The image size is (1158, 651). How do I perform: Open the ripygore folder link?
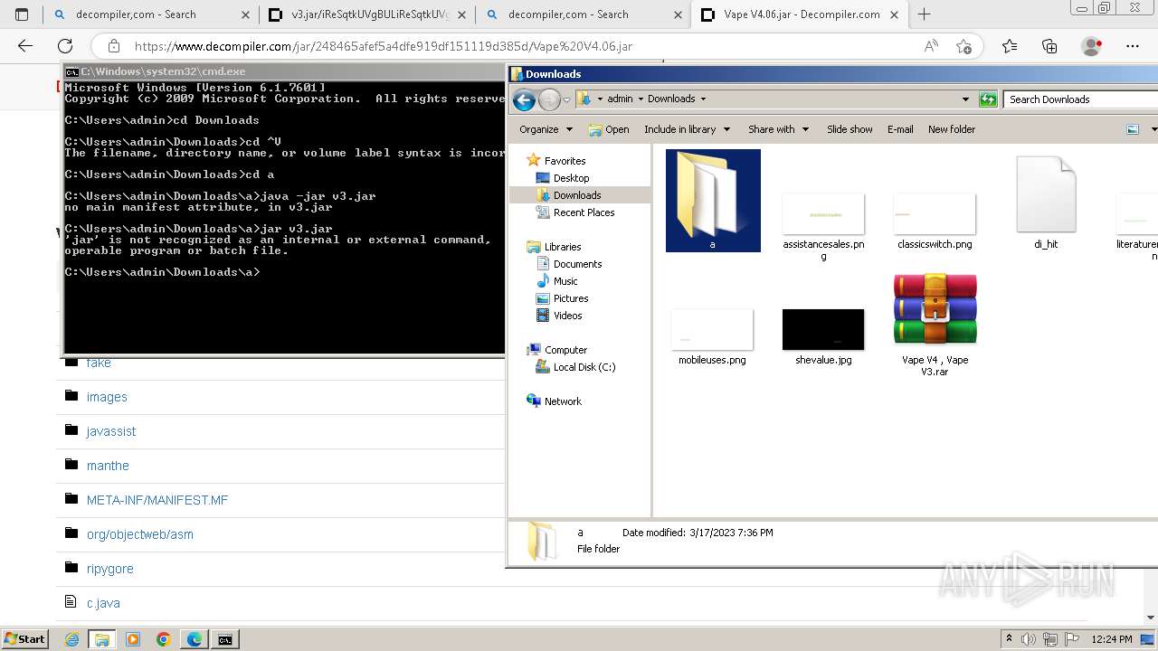pyautogui.click(x=109, y=569)
